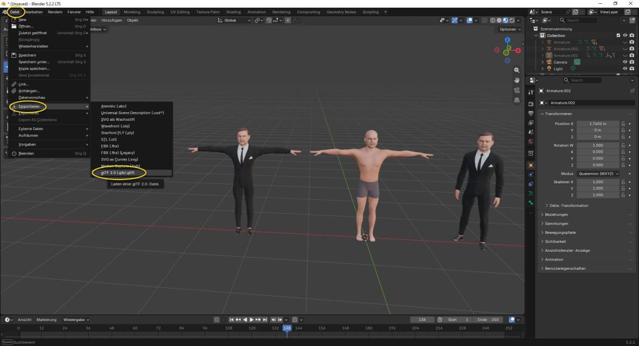Open the Render properties tab icon
This screenshot has height=346, width=639.
tap(531, 104)
